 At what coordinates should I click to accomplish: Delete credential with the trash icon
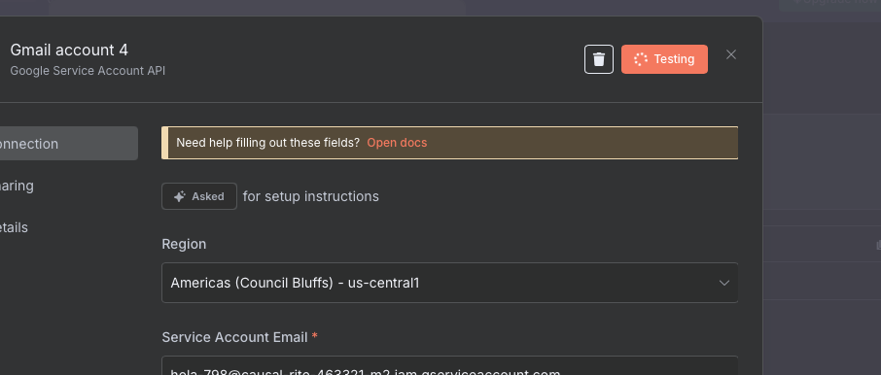[599, 59]
